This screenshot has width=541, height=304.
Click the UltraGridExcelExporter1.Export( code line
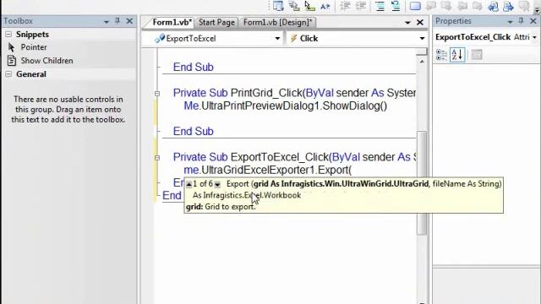click(x=268, y=170)
